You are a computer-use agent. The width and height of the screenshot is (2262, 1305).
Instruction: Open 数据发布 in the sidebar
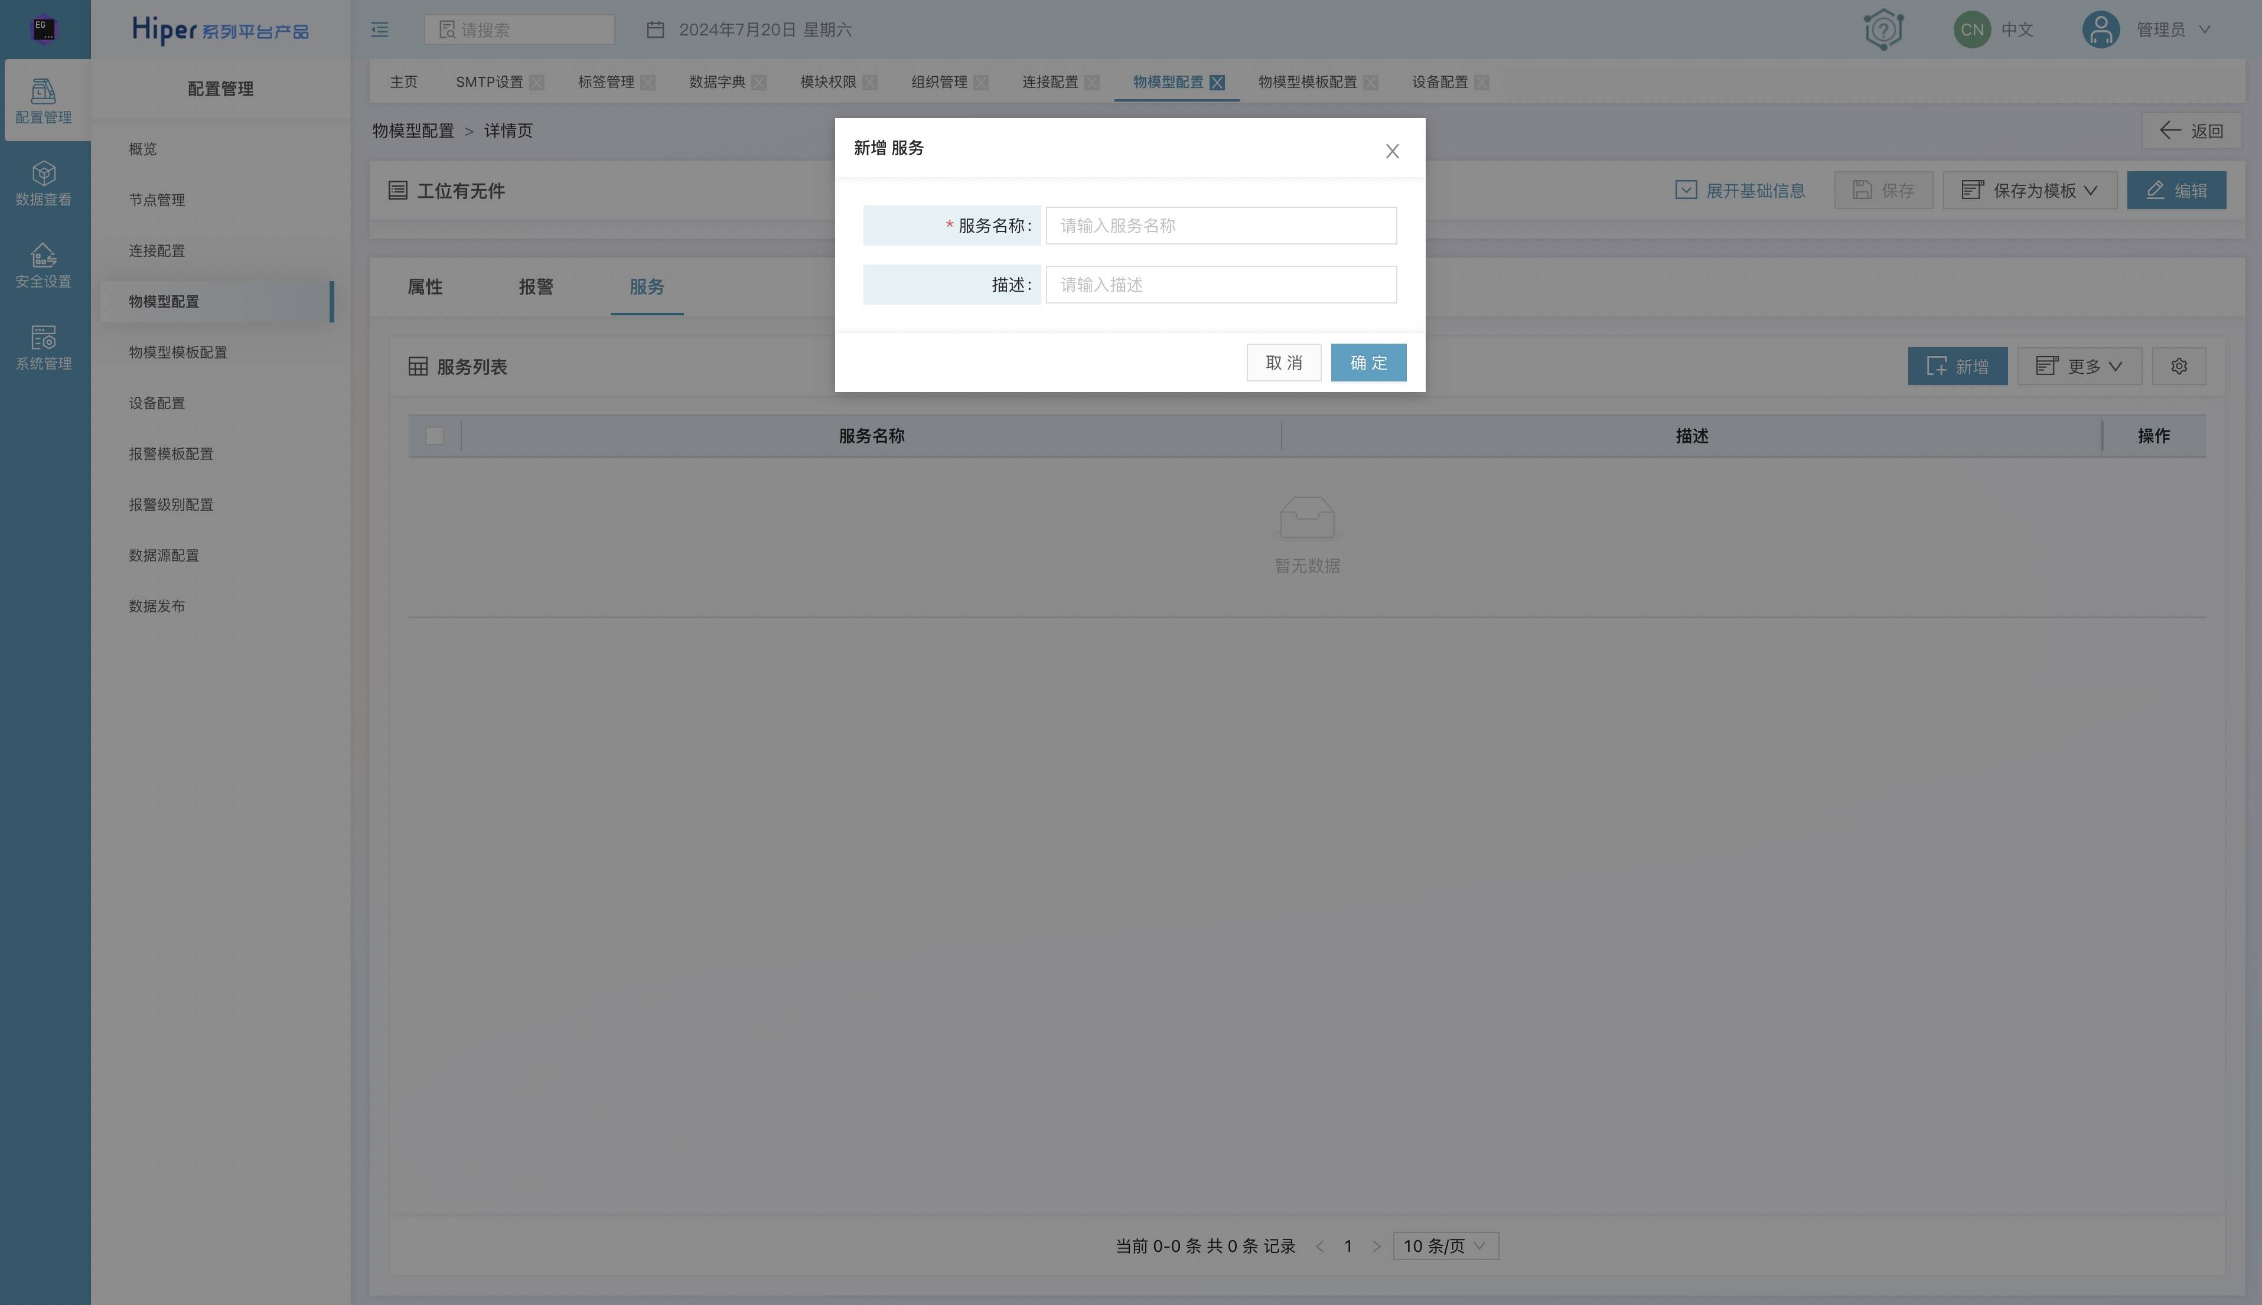157,607
